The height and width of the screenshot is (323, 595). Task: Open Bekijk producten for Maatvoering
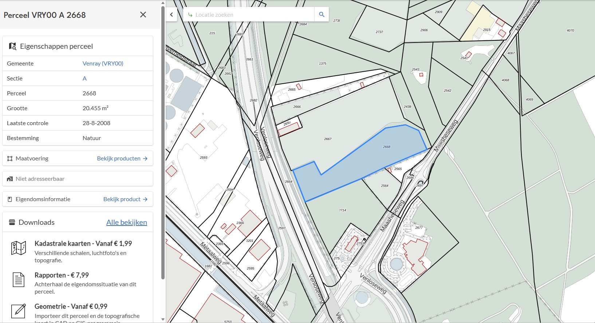click(122, 159)
